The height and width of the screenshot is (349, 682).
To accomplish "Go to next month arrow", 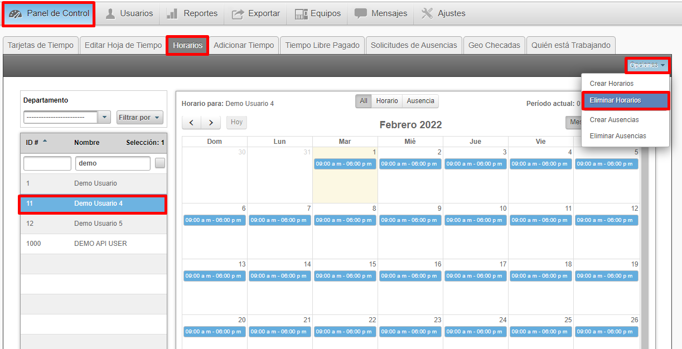I will coord(210,123).
